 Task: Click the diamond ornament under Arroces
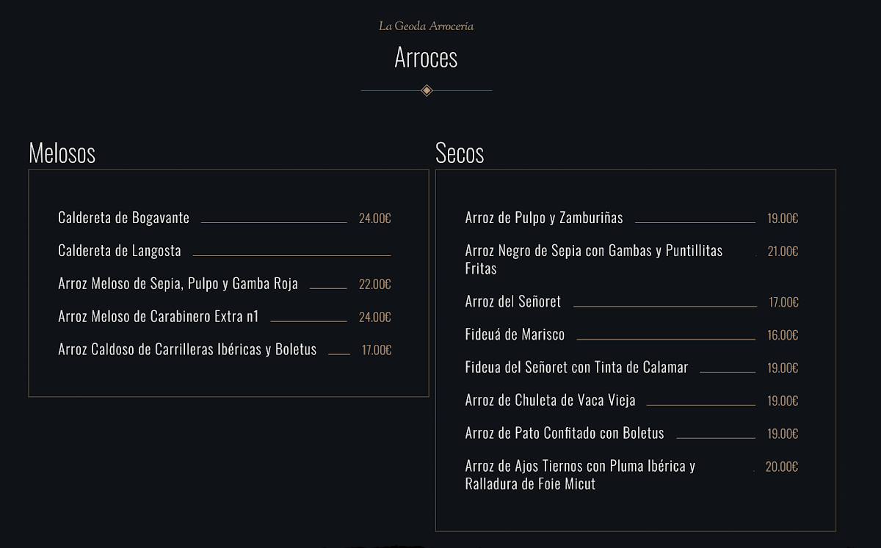427,90
